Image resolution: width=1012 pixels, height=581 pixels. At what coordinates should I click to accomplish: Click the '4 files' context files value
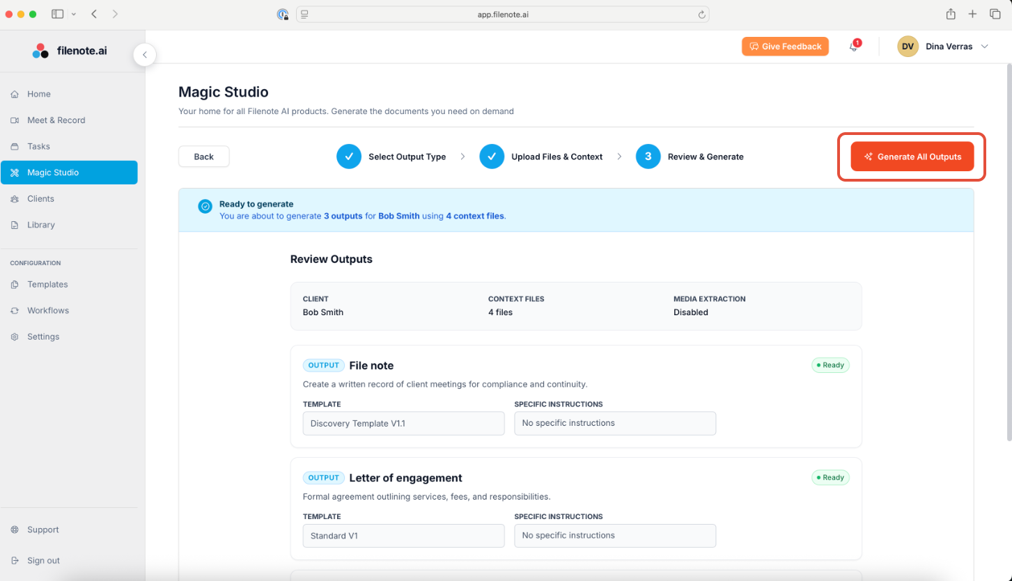(x=500, y=312)
